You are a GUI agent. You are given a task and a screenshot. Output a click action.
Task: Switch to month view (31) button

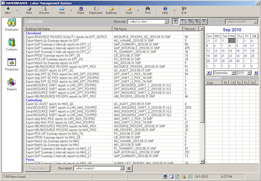pyautogui.click(x=190, y=21)
